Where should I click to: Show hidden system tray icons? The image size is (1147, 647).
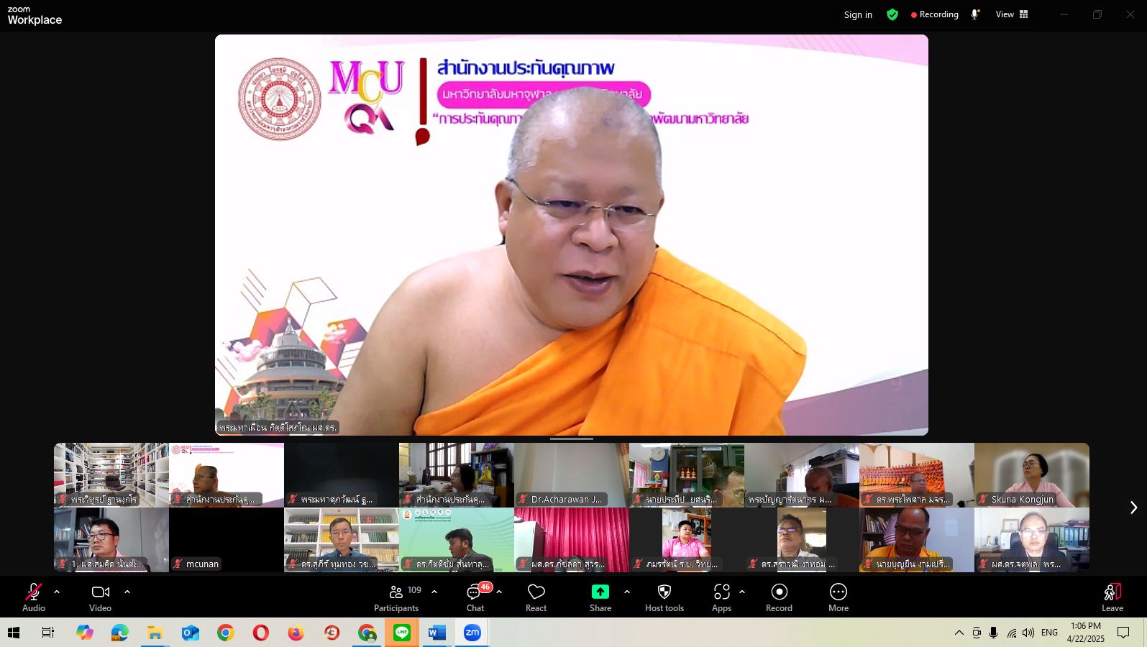click(959, 633)
